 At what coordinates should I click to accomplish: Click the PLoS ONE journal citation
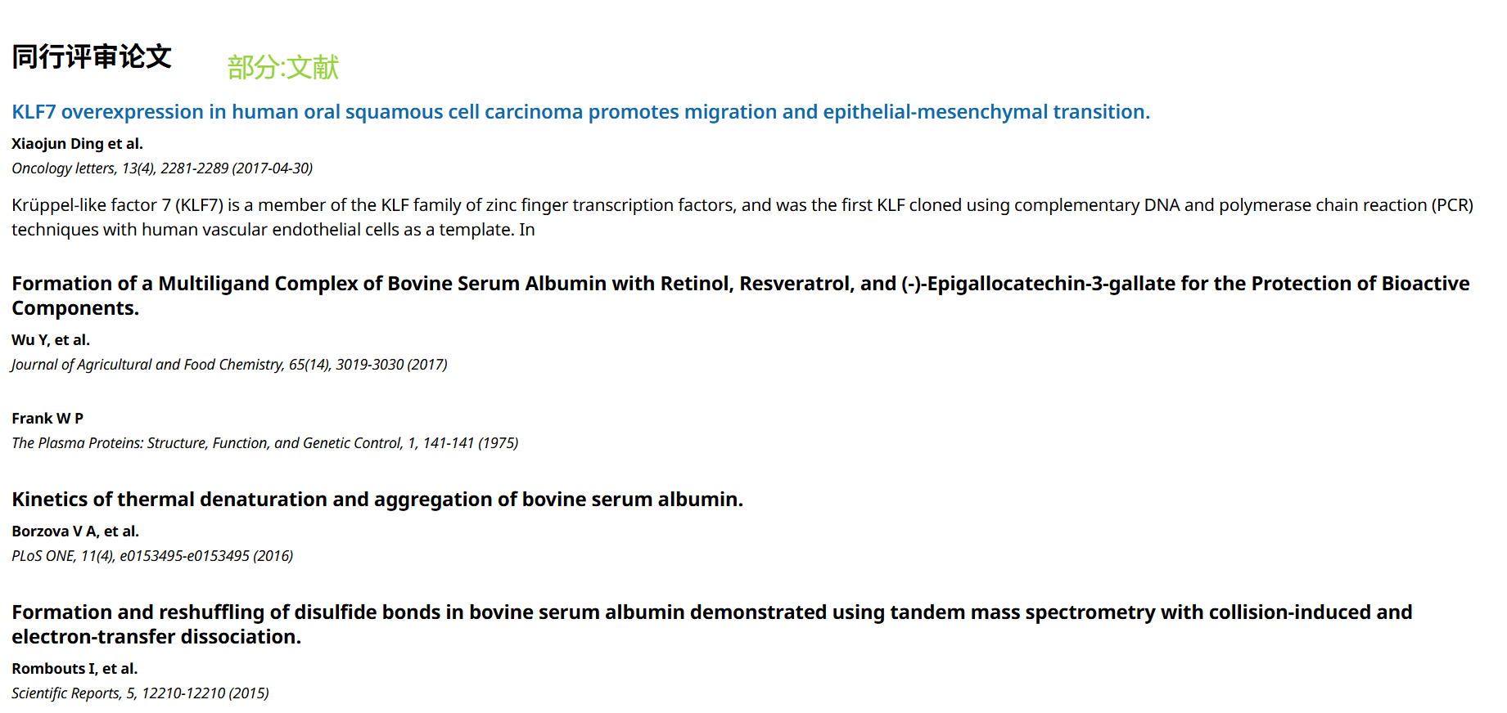[x=43, y=556]
